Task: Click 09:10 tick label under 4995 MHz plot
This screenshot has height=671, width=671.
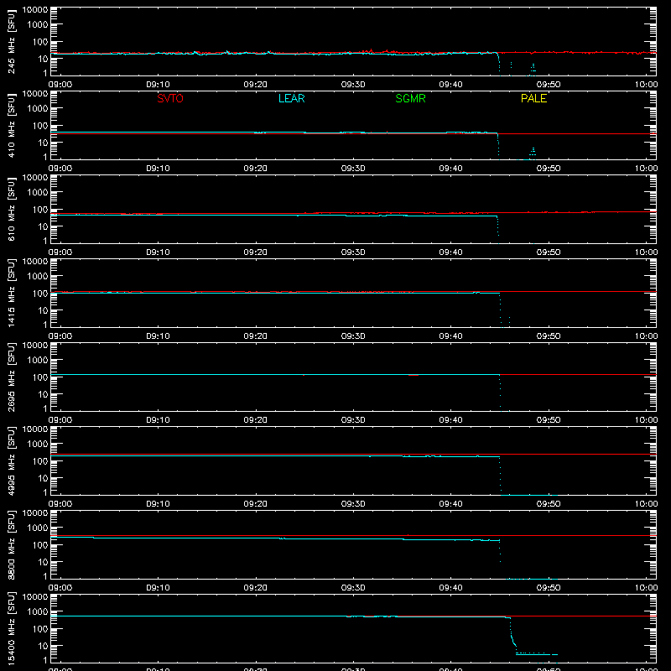Action: tap(158, 504)
